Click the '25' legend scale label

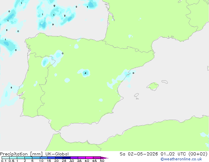pyautogui.click(x=64, y=161)
